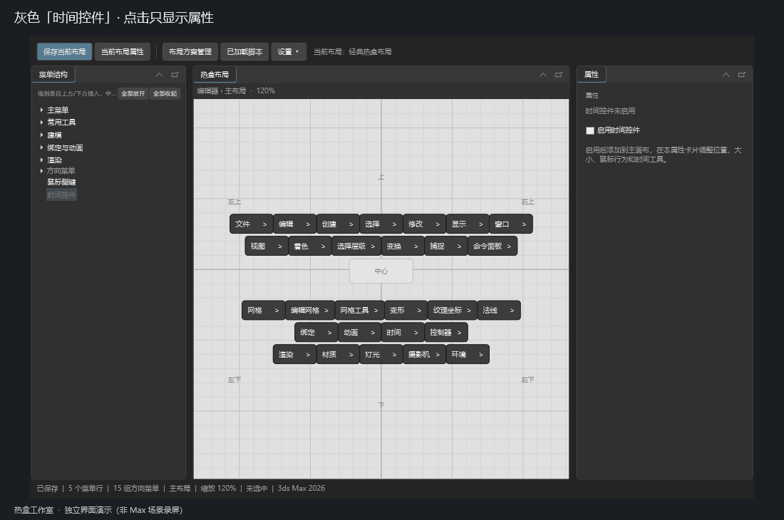
Task: Open the 控制器 hotbox menu
Action: click(x=446, y=332)
